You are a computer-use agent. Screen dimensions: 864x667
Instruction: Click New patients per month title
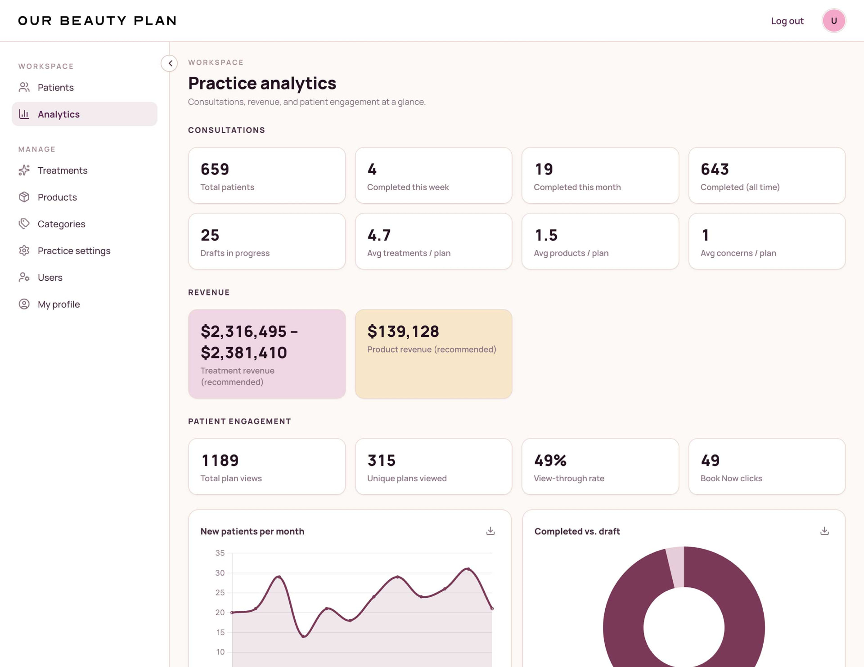click(x=252, y=531)
